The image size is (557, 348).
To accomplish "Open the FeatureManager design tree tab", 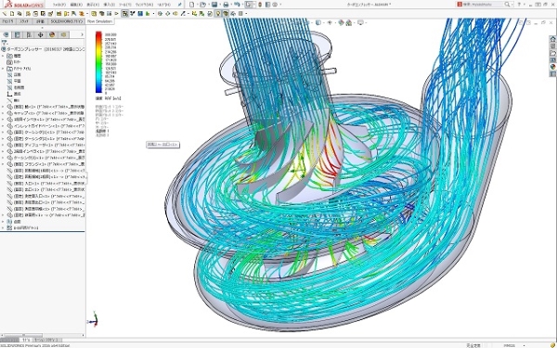I will point(6,35).
